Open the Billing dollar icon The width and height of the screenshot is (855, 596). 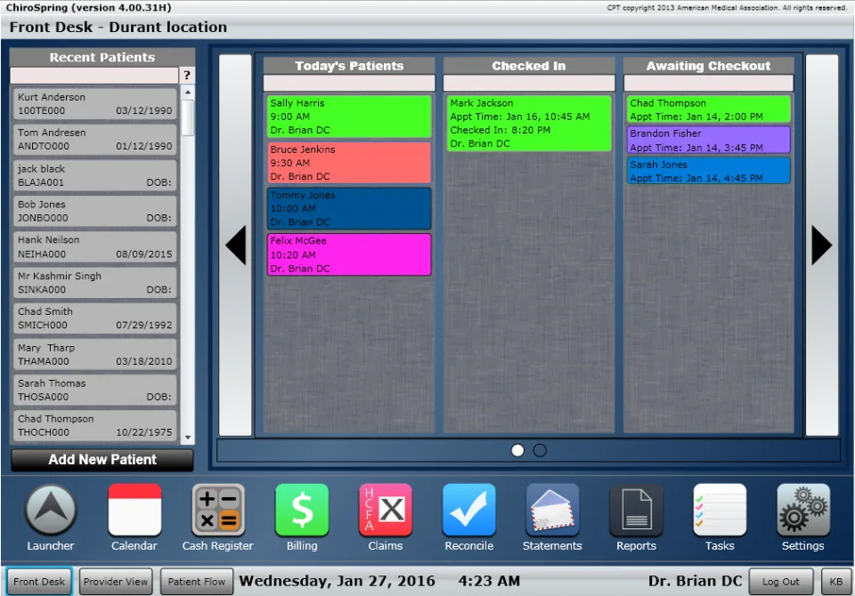coord(302,511)
